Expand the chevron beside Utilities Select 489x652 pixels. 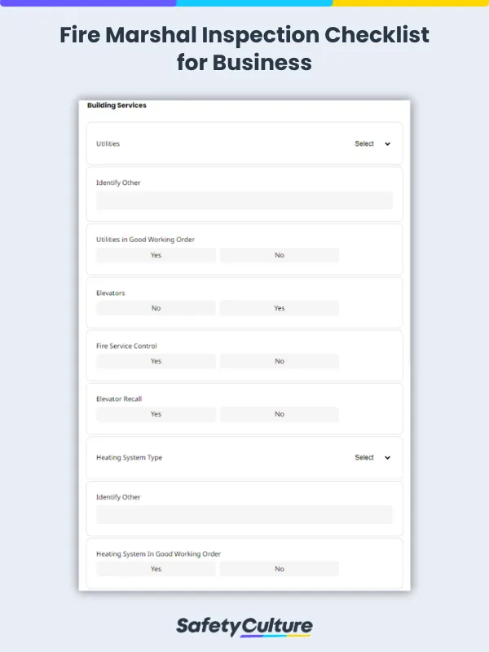tap(387, 143)
